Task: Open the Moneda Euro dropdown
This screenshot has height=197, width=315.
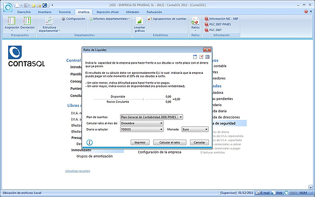Action: (206, 129)
